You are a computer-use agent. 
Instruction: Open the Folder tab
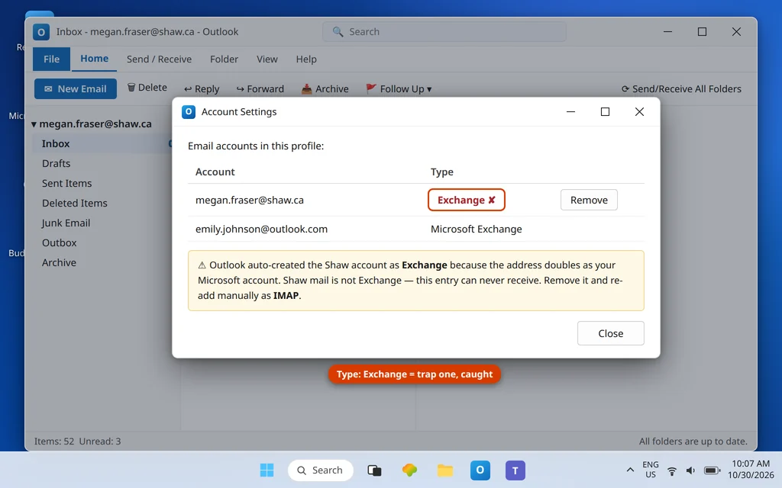[224, 59]
